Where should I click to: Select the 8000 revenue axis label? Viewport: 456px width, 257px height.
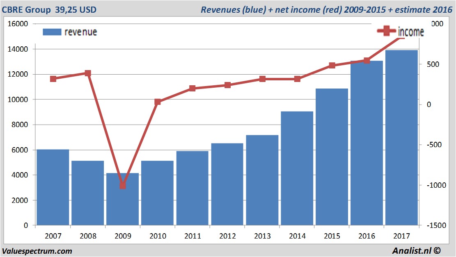20,125
